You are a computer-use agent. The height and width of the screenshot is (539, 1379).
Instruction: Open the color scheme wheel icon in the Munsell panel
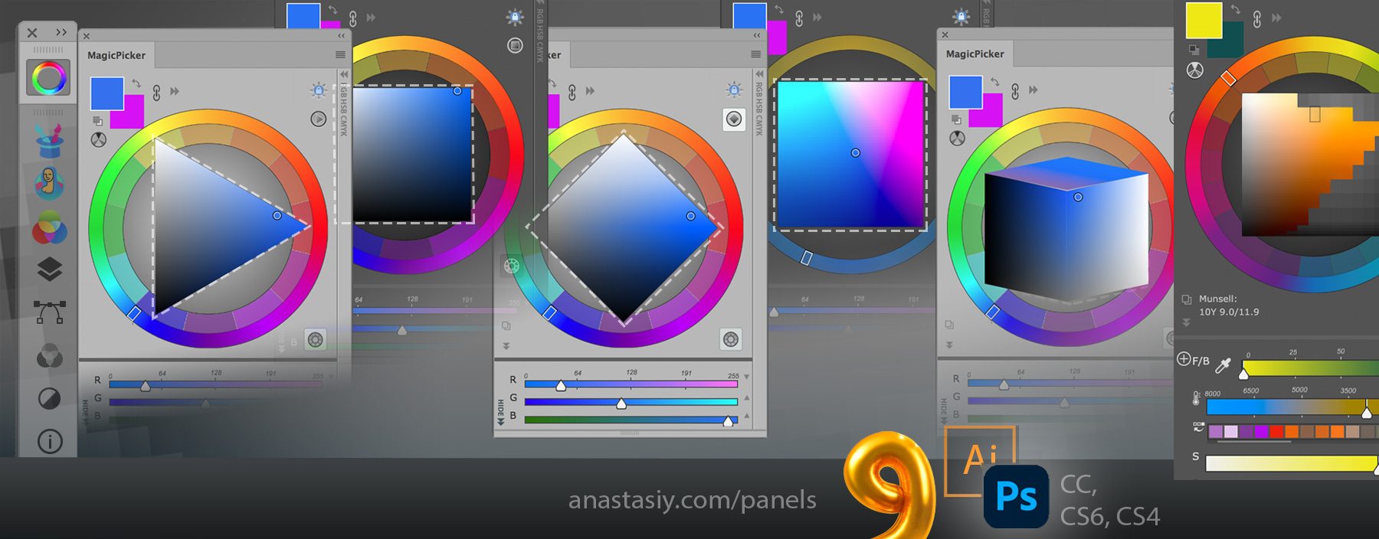click(x=1194, y=70)
